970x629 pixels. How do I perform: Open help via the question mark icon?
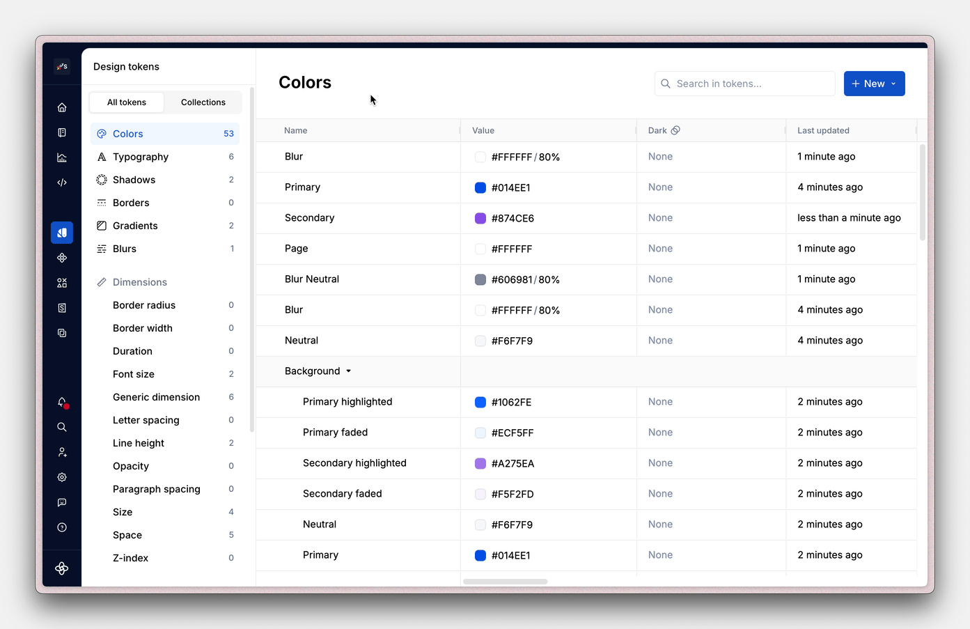point(62,527)
